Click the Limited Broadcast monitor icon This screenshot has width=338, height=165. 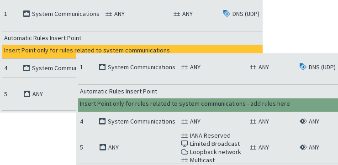185,144
